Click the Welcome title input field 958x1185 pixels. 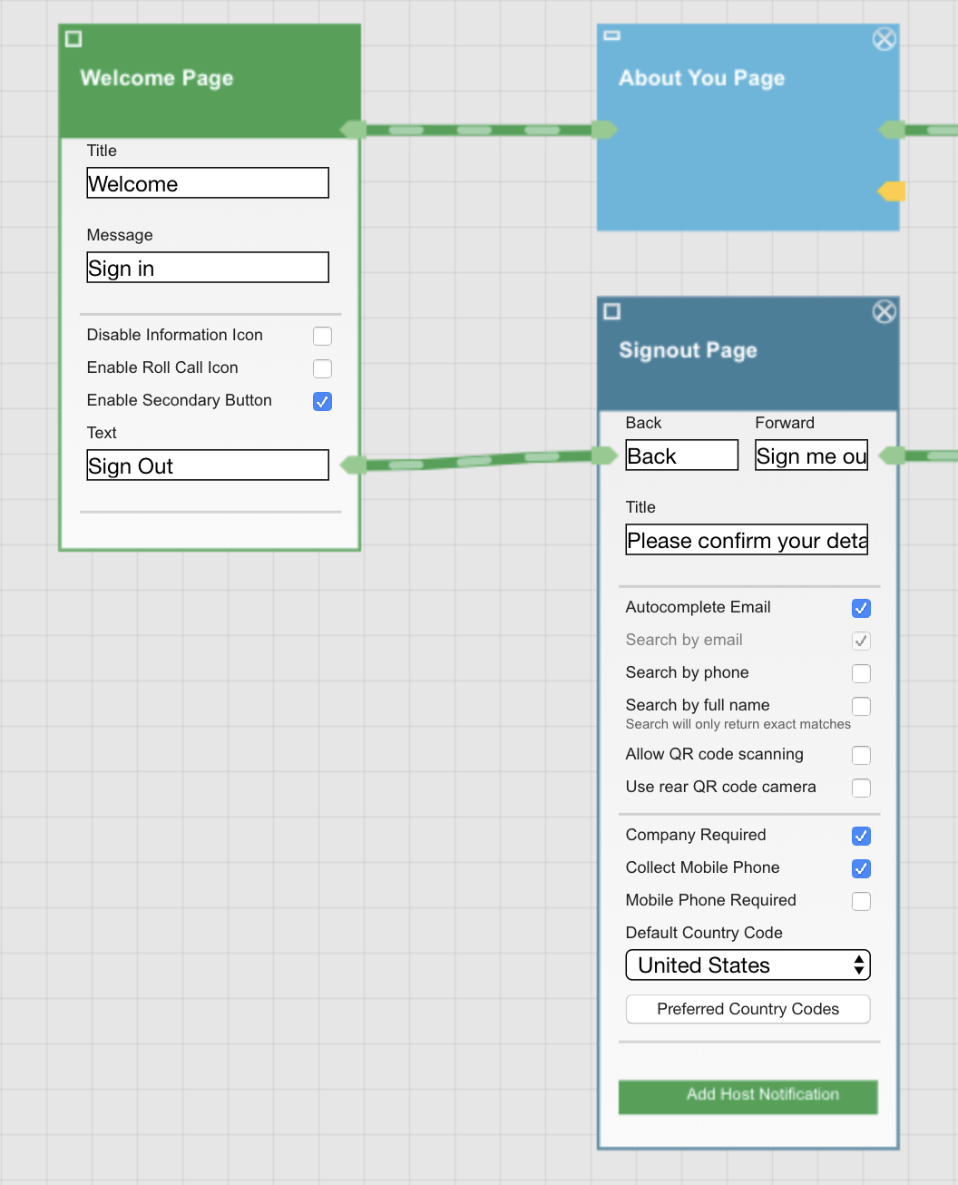click(208, 183)
